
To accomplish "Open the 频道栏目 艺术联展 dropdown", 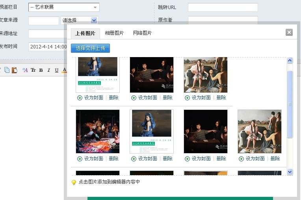I will click(64, 7).
